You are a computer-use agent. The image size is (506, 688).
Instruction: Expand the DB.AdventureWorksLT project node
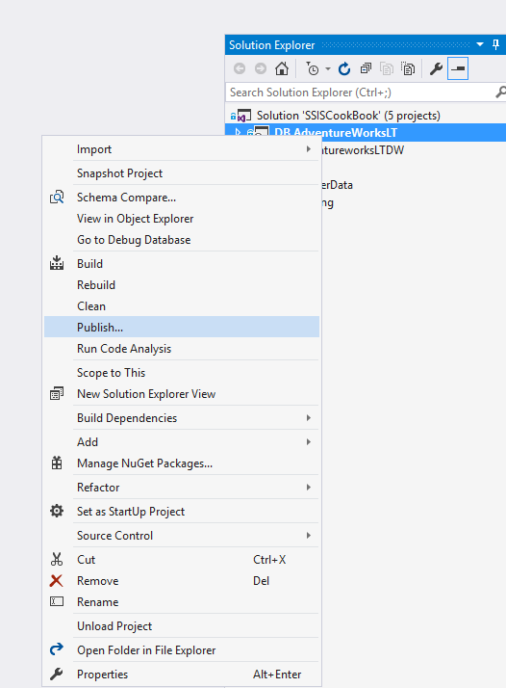tap(238, 132)
